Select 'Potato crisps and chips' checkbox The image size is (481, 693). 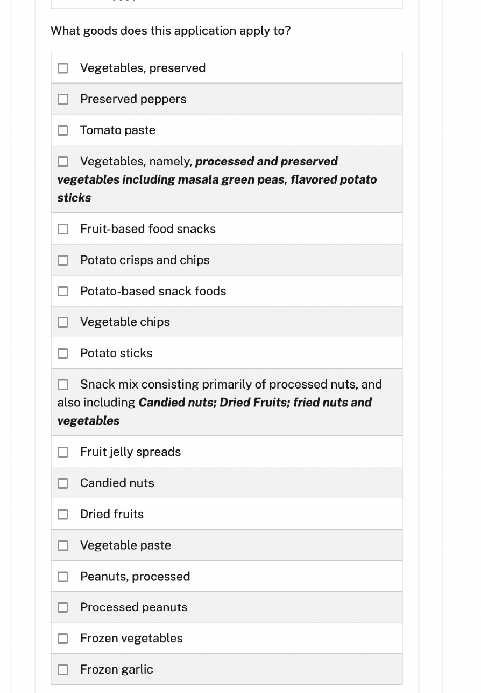[x=63, y=260]
